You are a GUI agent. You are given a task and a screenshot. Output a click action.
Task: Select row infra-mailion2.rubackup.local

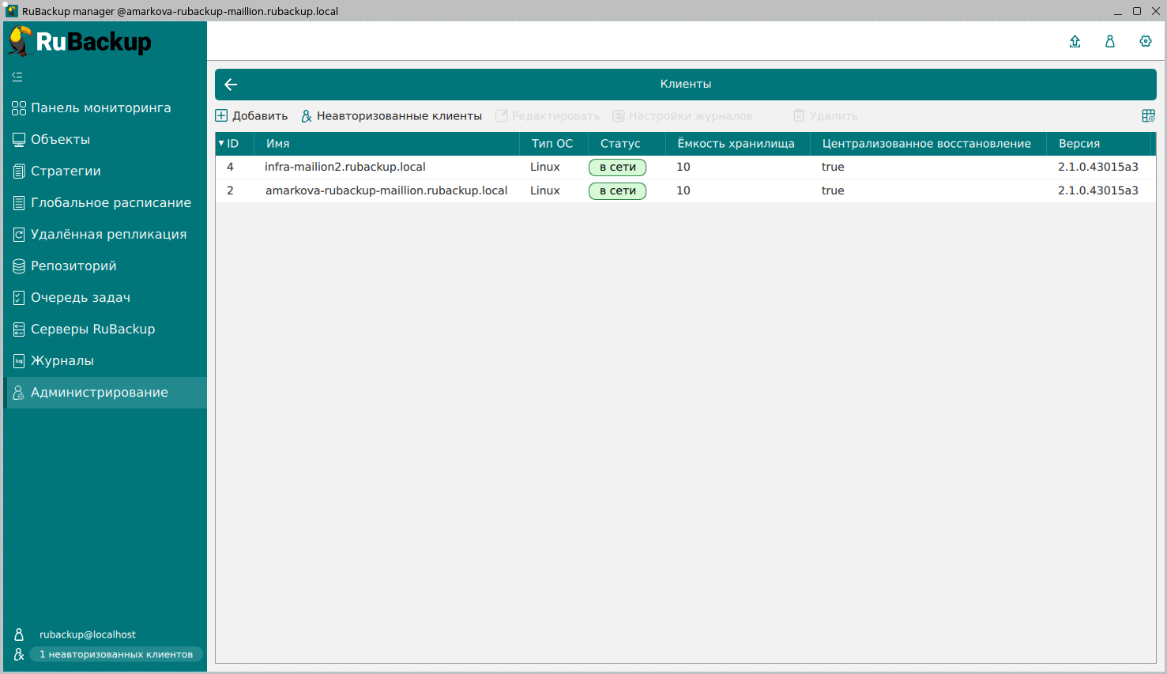point(345,168)
